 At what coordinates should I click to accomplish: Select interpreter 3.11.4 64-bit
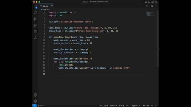click(x=144, y=106)
